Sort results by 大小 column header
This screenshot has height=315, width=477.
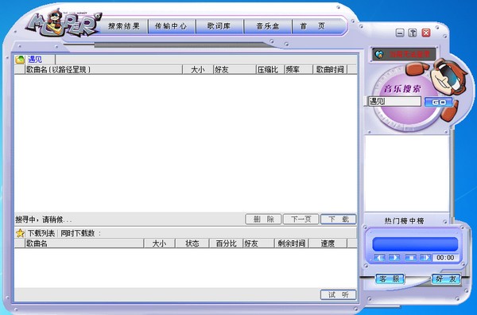point(198,70)
